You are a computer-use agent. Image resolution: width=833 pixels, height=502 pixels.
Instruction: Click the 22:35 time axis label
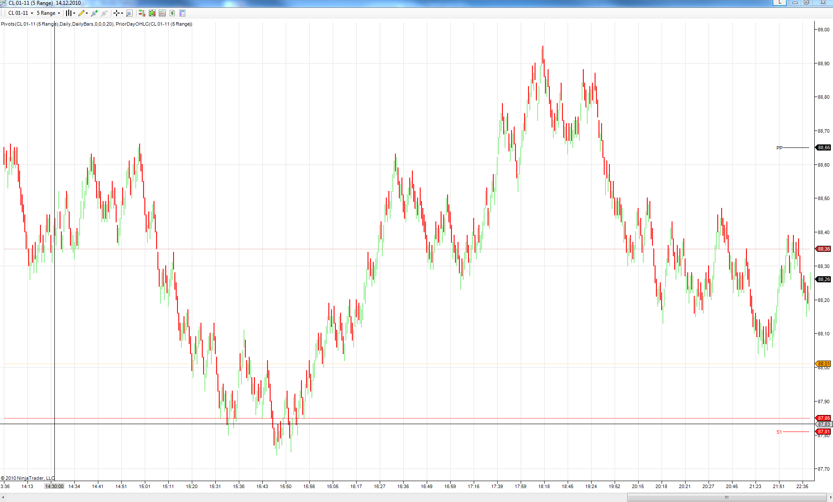802,486
